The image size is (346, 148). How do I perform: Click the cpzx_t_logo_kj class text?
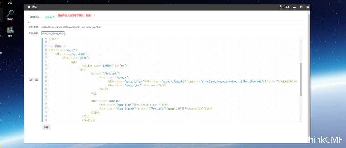click(x=174, y=81)
